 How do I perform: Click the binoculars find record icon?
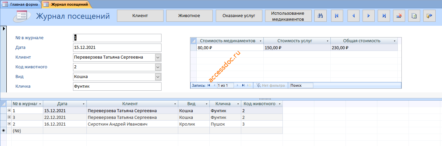pos(320,16)
